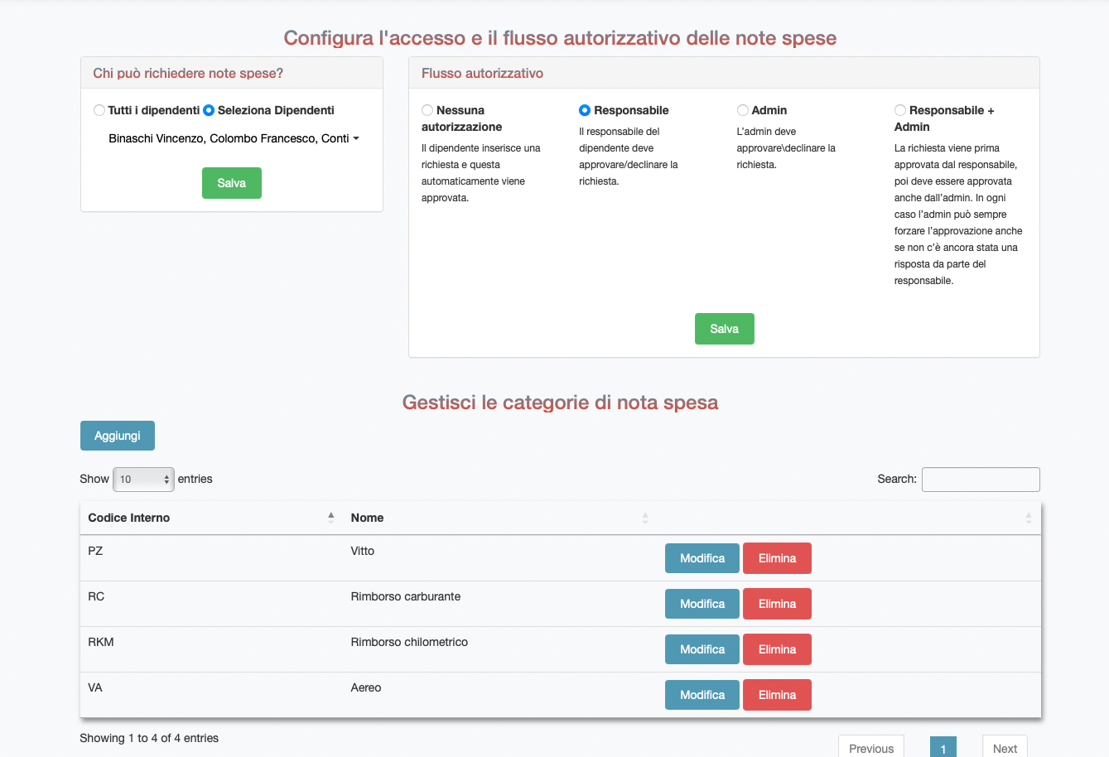Select 'Admin' authorization flow radio
The height and width of the screenshot is (757, 1109).
[x=743, y=110]
